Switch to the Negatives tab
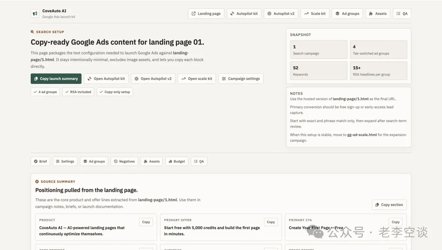The image size is (442, 250). coord(124,162)
